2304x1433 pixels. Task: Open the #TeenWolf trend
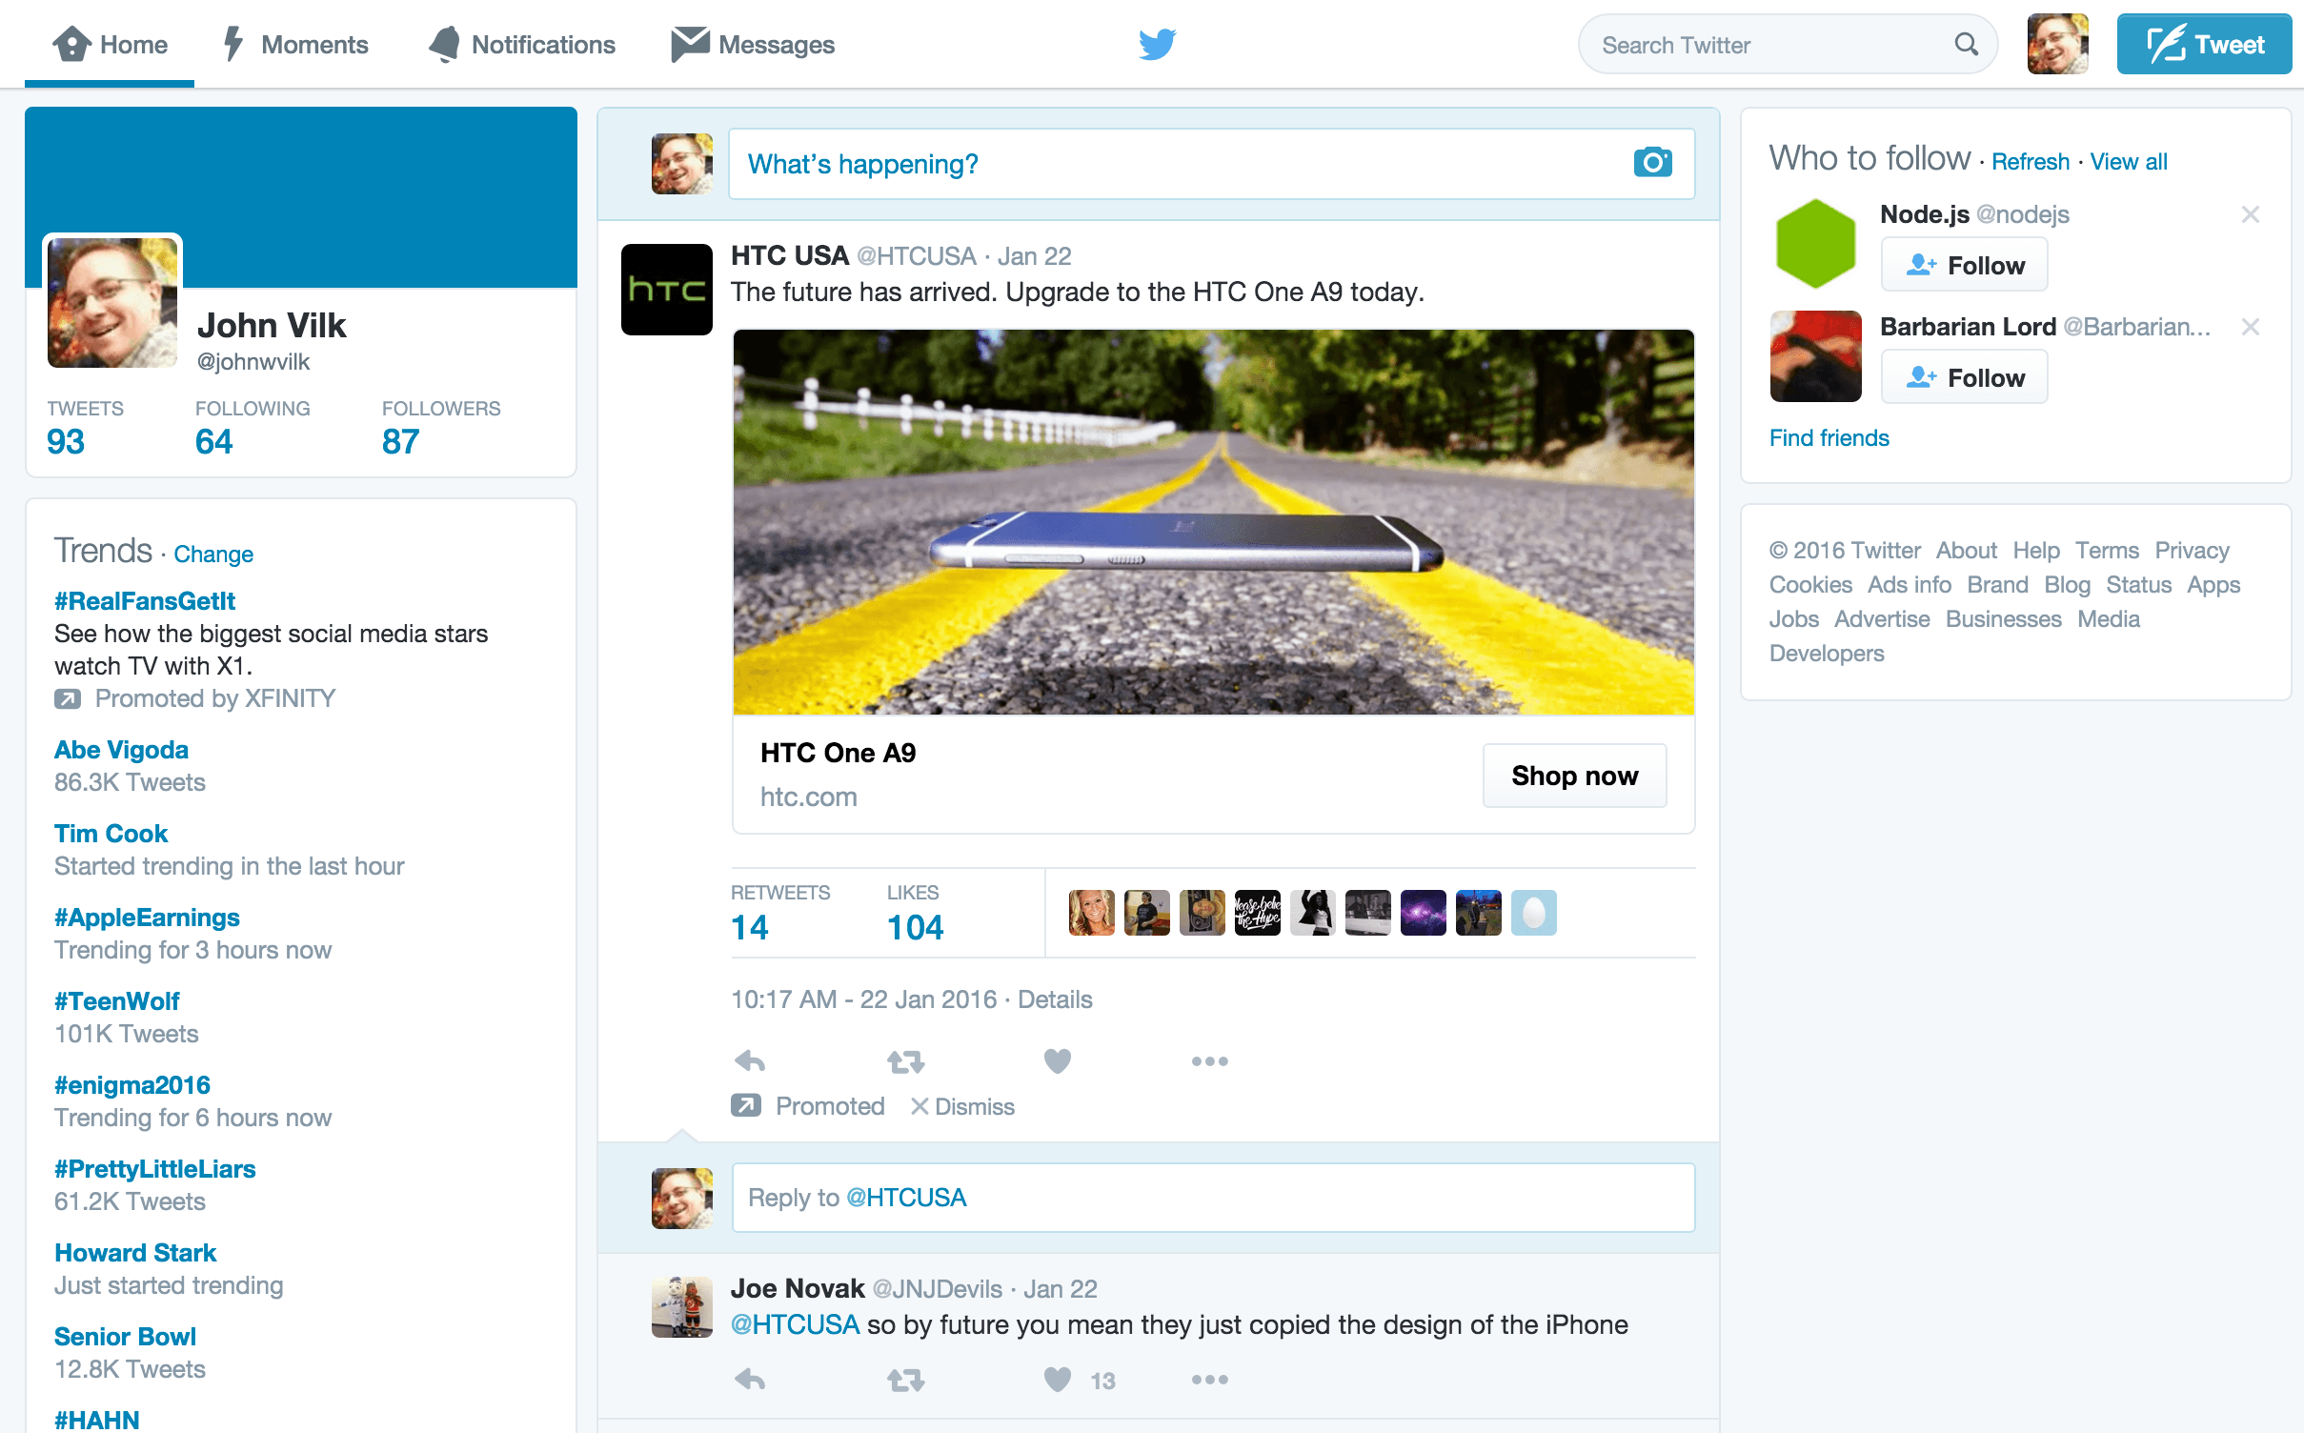tap(116, 1001)
